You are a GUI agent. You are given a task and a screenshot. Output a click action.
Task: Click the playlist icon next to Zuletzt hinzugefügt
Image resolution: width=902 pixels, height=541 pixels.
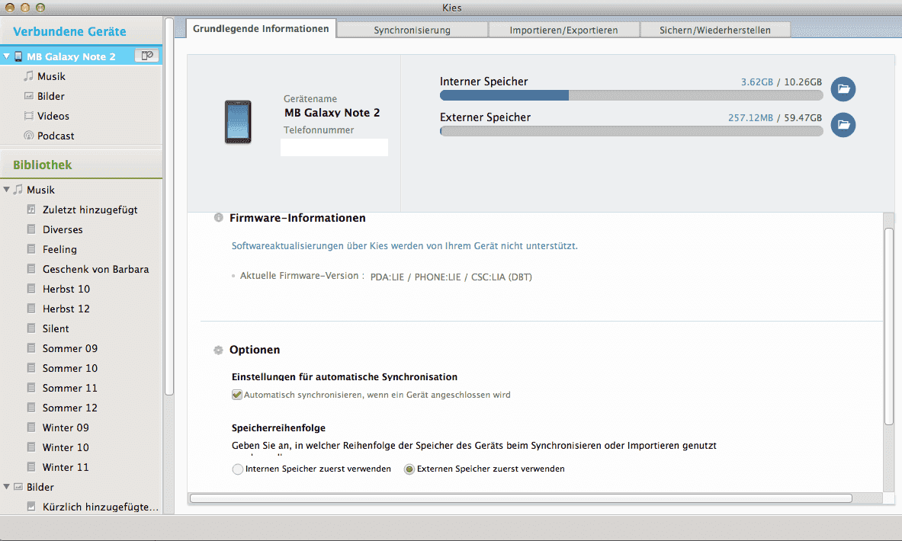31,210
